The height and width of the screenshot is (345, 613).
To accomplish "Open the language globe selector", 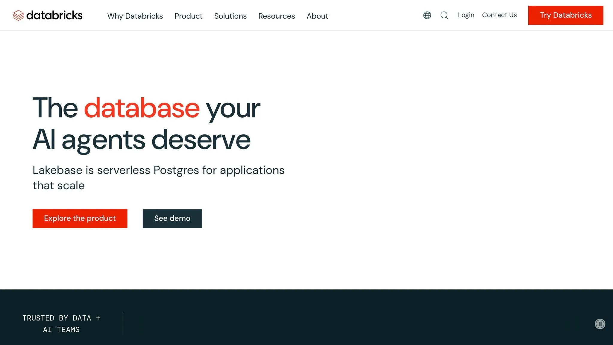I will pos(427,15).
